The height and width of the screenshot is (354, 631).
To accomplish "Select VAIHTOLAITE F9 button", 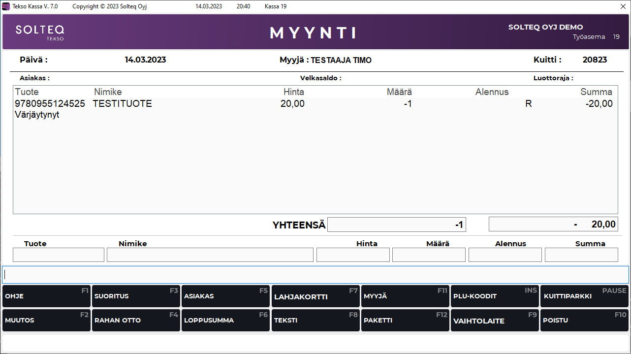I will point(495,321).
